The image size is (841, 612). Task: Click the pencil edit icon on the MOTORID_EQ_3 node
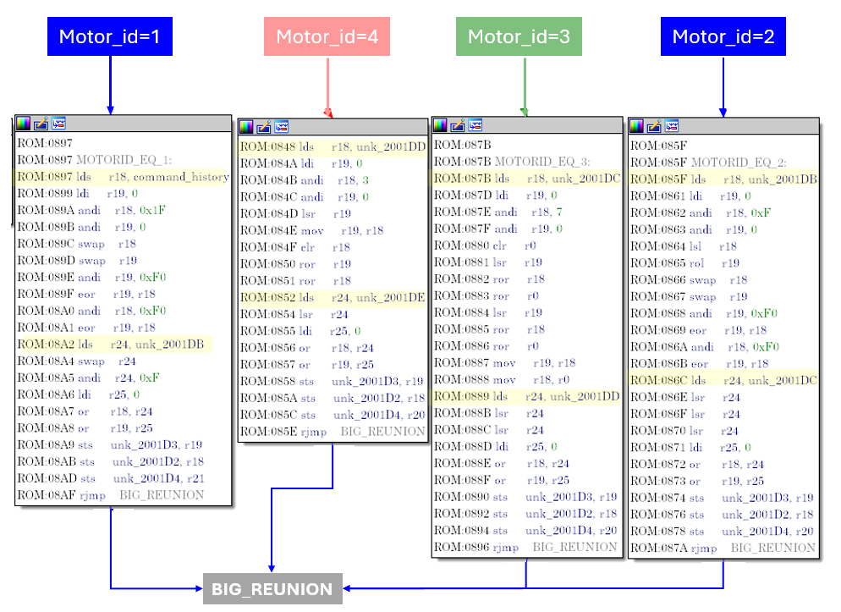pos(458,125)
